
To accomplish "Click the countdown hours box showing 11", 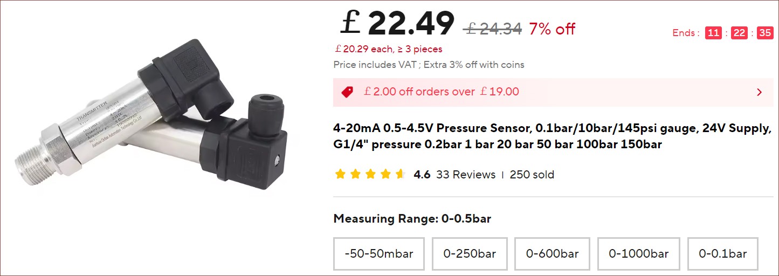I will pos(713,33).
